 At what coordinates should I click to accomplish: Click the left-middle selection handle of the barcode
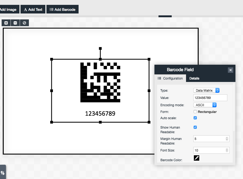[x=52, y=91]
